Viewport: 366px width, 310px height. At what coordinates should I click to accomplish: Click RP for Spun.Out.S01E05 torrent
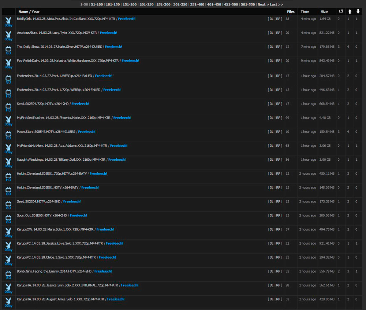278,215
